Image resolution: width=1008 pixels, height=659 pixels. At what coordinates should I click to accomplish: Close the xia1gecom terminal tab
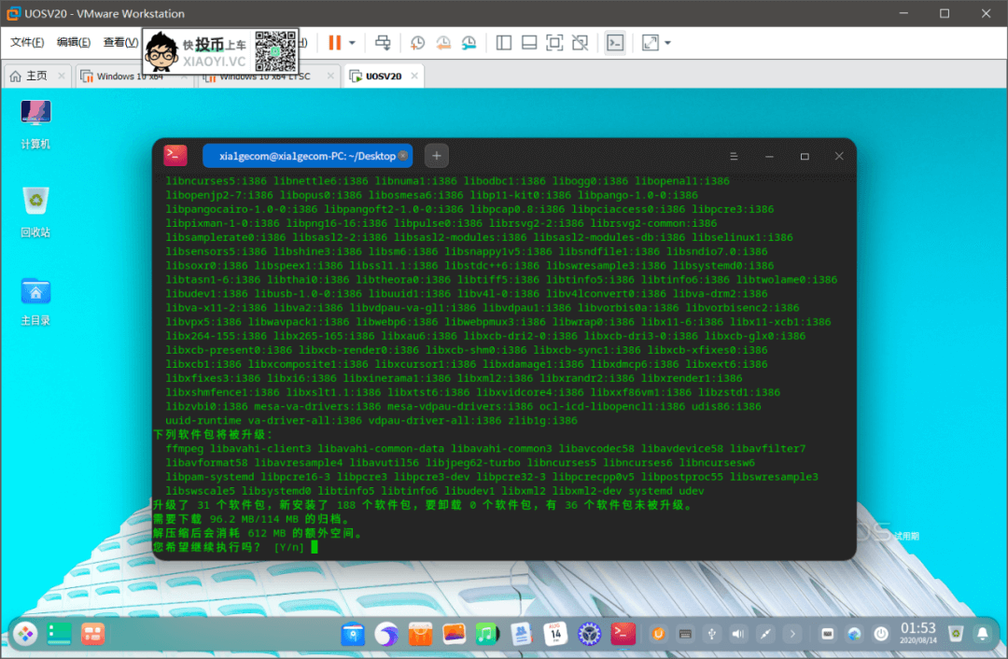pyautogui.click(x=403, y=156)
